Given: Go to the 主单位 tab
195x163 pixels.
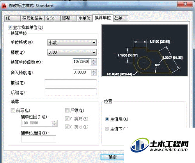Looking at the screenshot, I should point(85,18).
